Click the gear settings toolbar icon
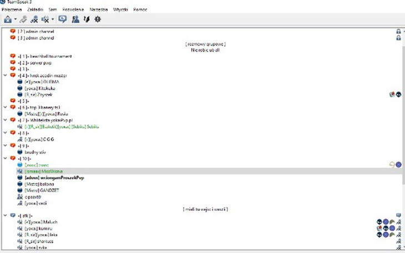 [x=98, y=19]
